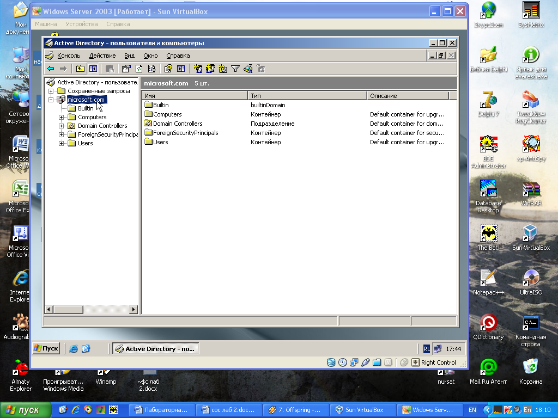Click the tree pane scroll-left arrow
This screenshot has height=418, width=558.
pyautogui.click(x=48, y=310)
